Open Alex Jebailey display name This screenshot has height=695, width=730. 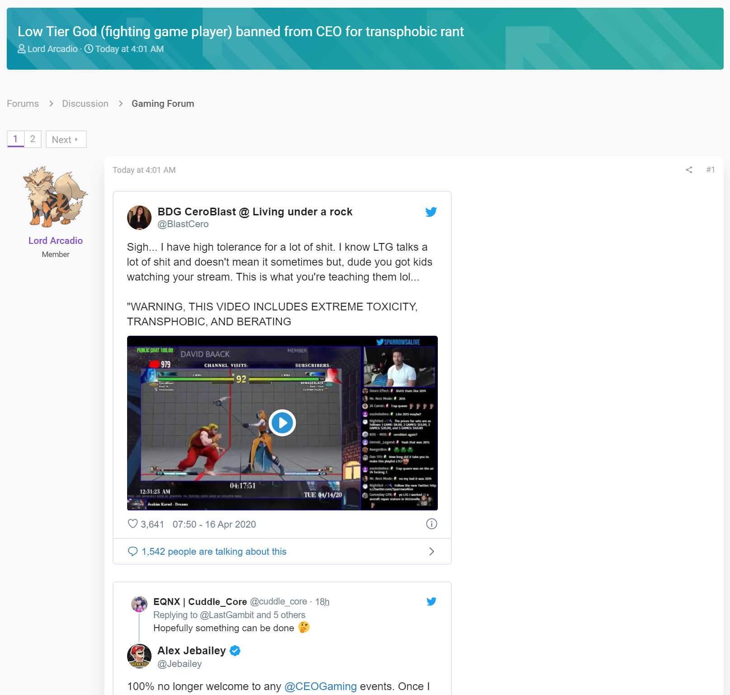pos(192,651)
